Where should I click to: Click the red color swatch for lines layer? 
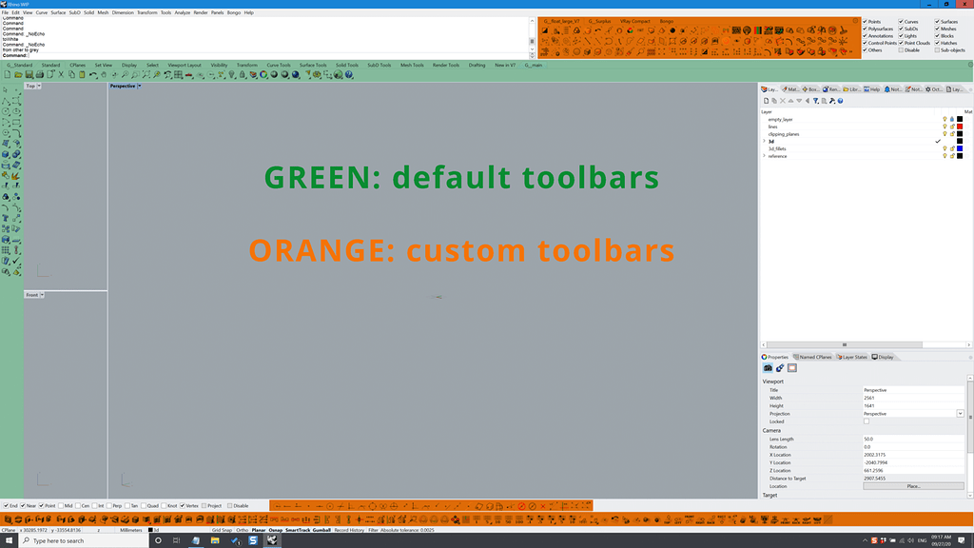pyautogui.click(x=960, y=127)
